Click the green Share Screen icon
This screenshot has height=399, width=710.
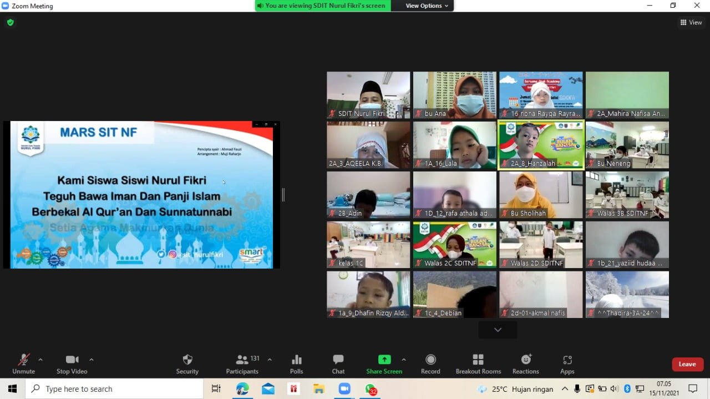[x=384, y=360]
